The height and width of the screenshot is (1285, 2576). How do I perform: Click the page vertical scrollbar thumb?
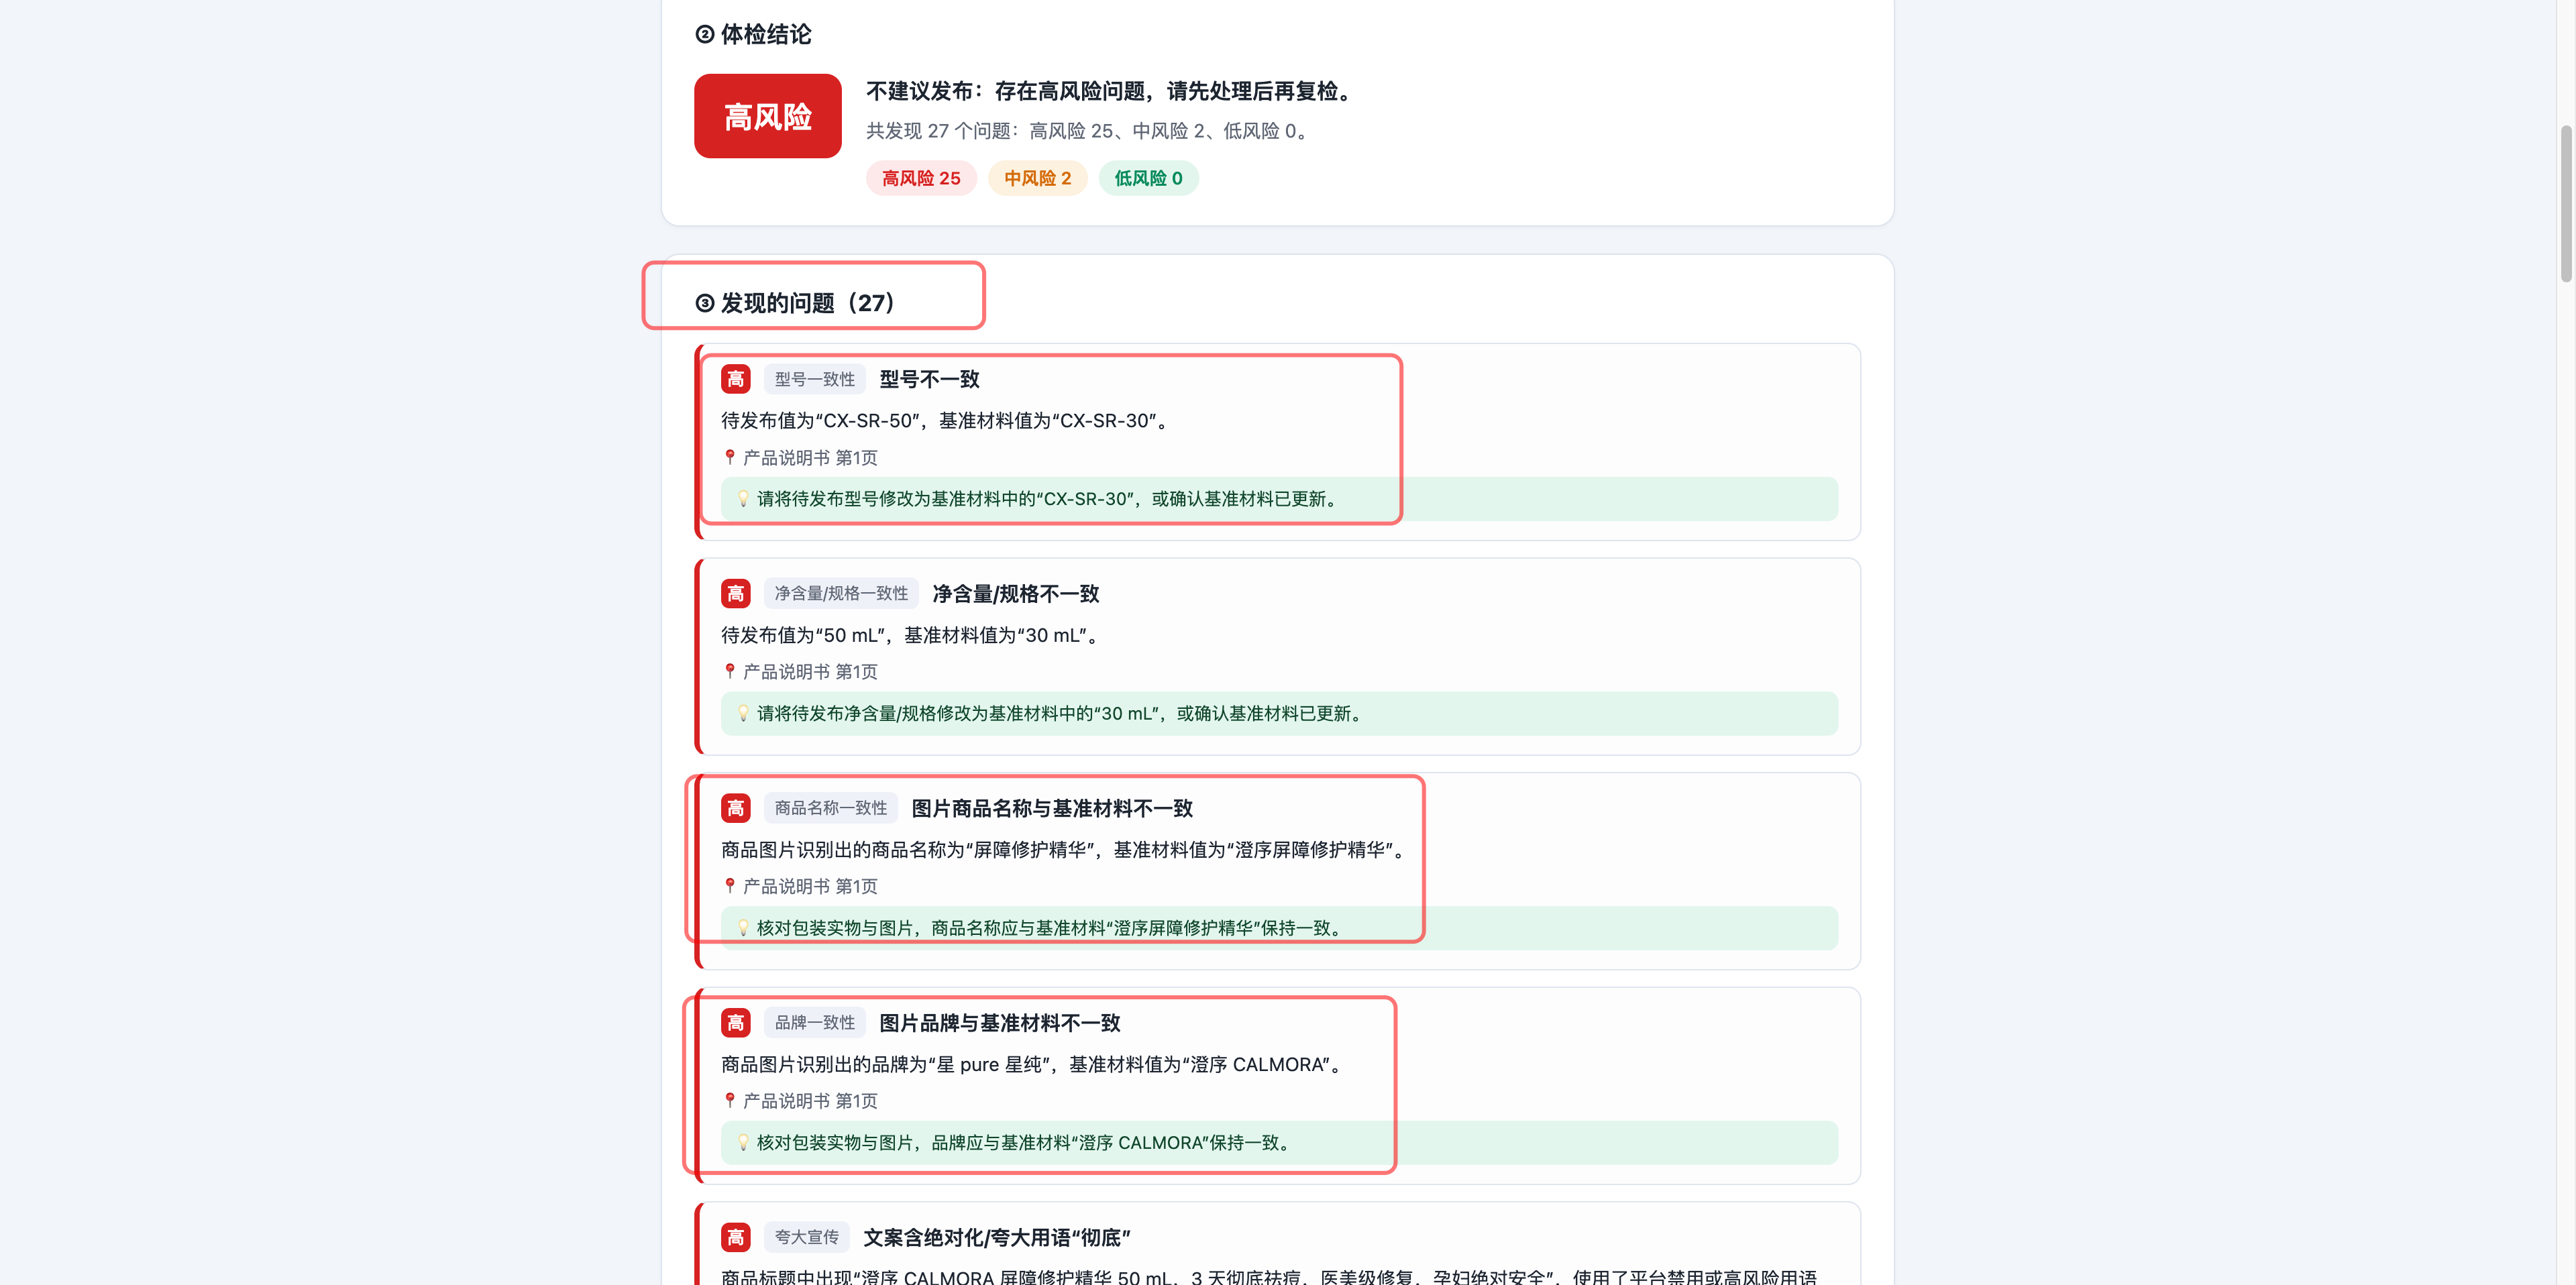[x=2566, y=203]
